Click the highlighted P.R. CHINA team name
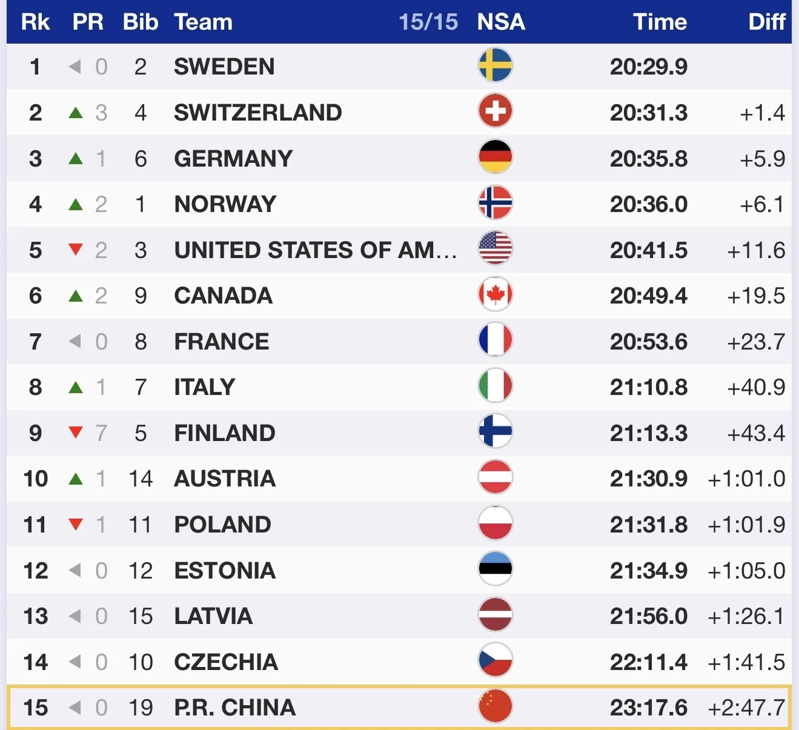 (235, 708)
